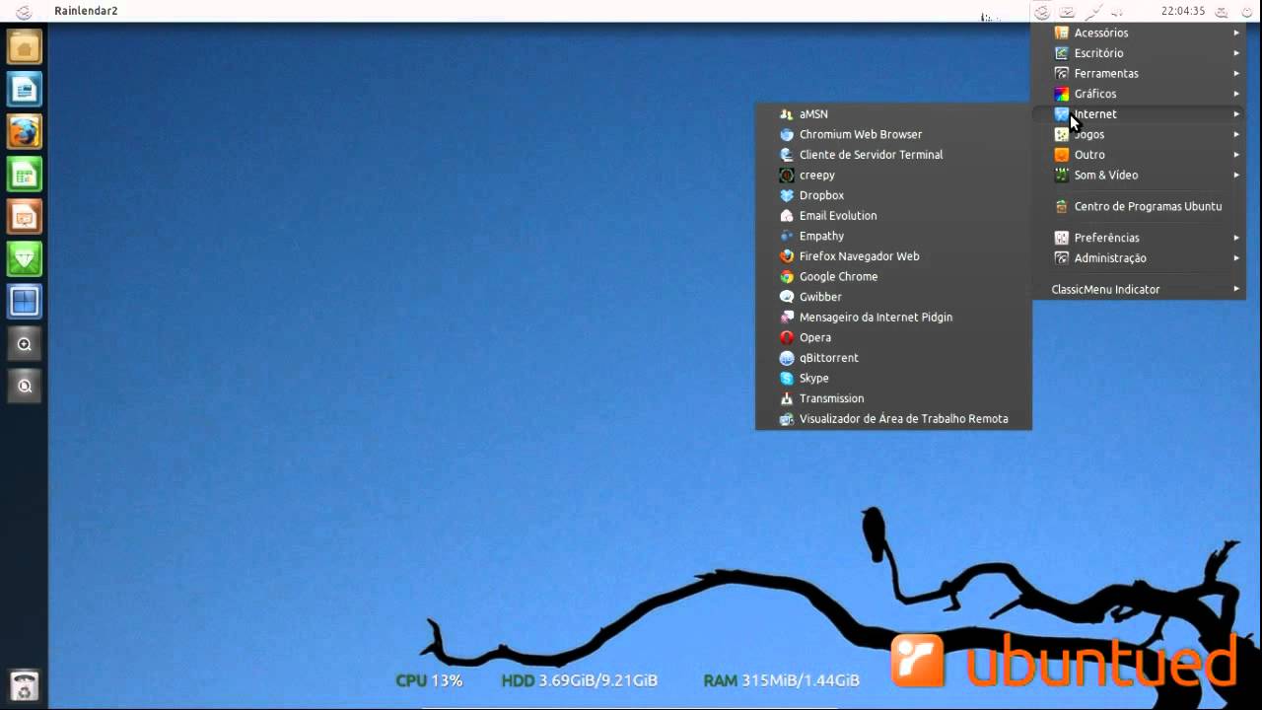Open the mail envelope indicator in the panel
The width and height of the screenshot is (1262, 710).
1068,11
